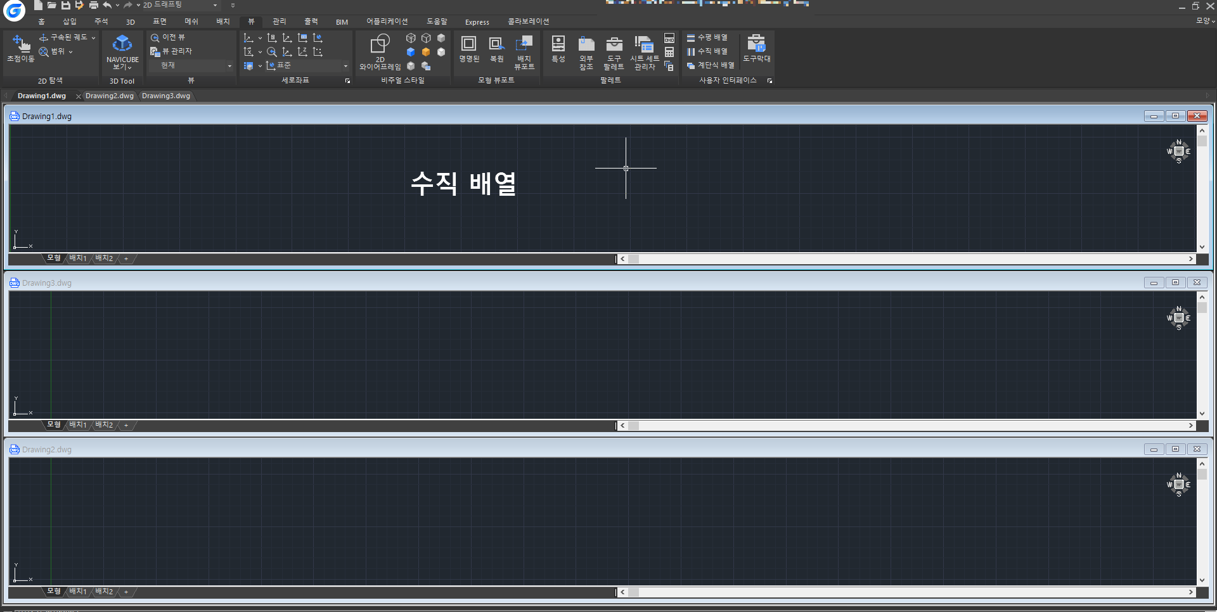Click the 명명된 viewports button
1217x612 pixels.
(469, 49)
